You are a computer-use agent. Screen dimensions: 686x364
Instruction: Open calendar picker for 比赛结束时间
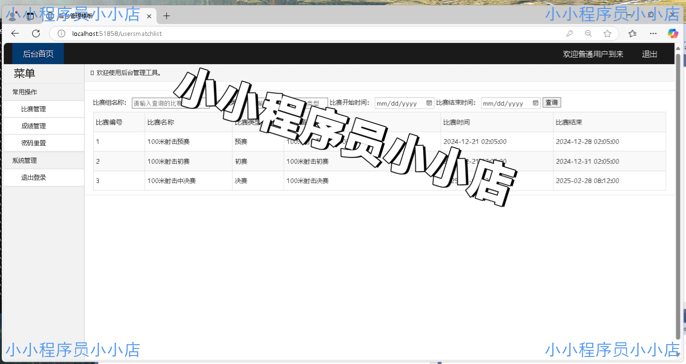pos(535,103)
